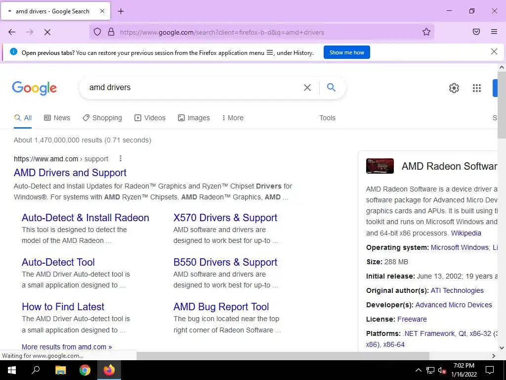
Task: Click the Freeware license link
Action: (412, 319)
